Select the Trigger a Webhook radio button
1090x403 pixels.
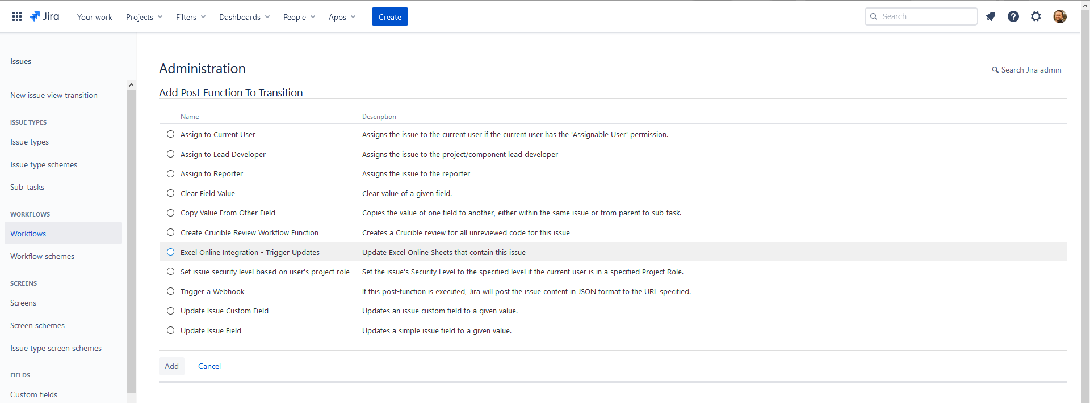pos(170,291)
